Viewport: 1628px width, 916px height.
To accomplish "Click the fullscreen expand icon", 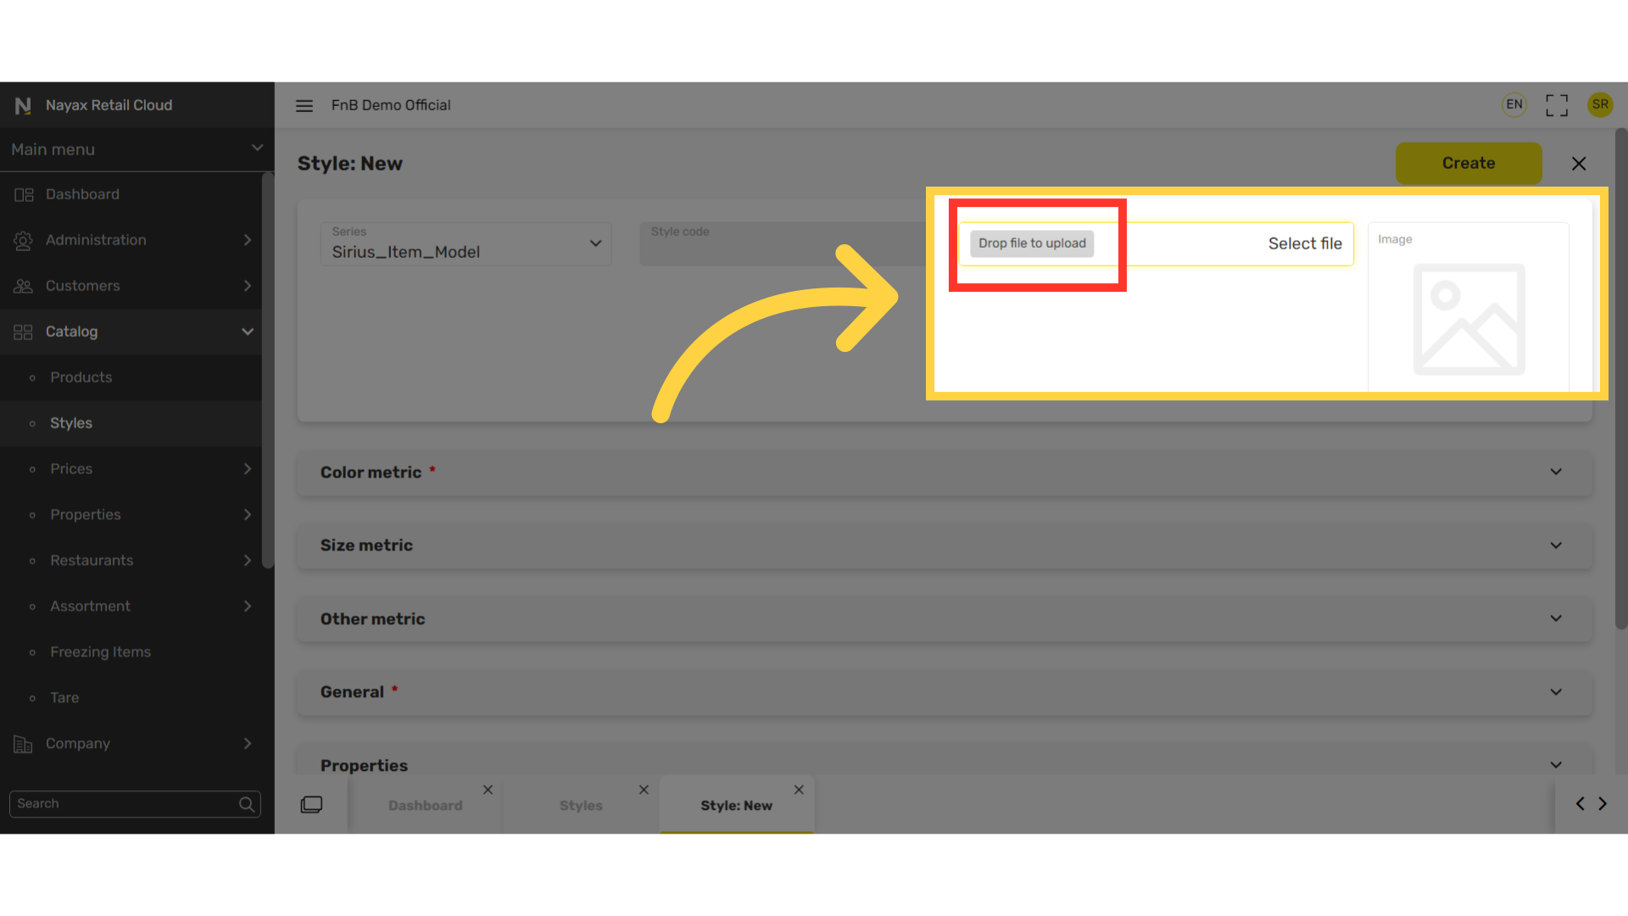I will [1557, 105].
